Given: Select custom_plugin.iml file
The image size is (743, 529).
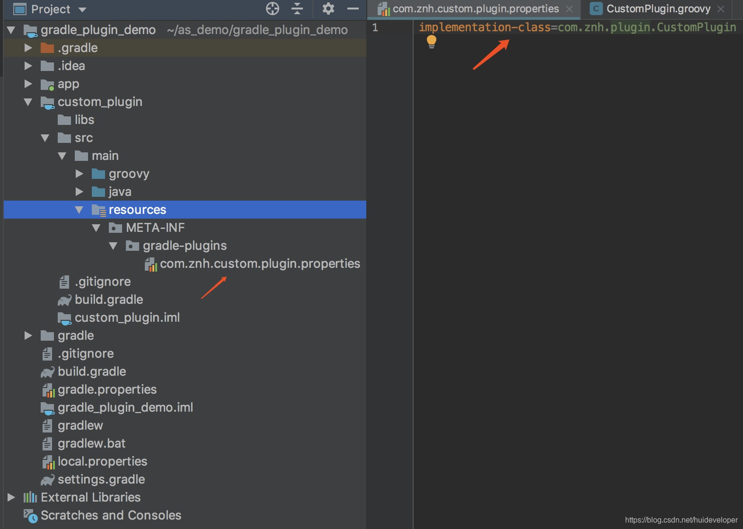Looking at the screenshot, I should 127,317.
